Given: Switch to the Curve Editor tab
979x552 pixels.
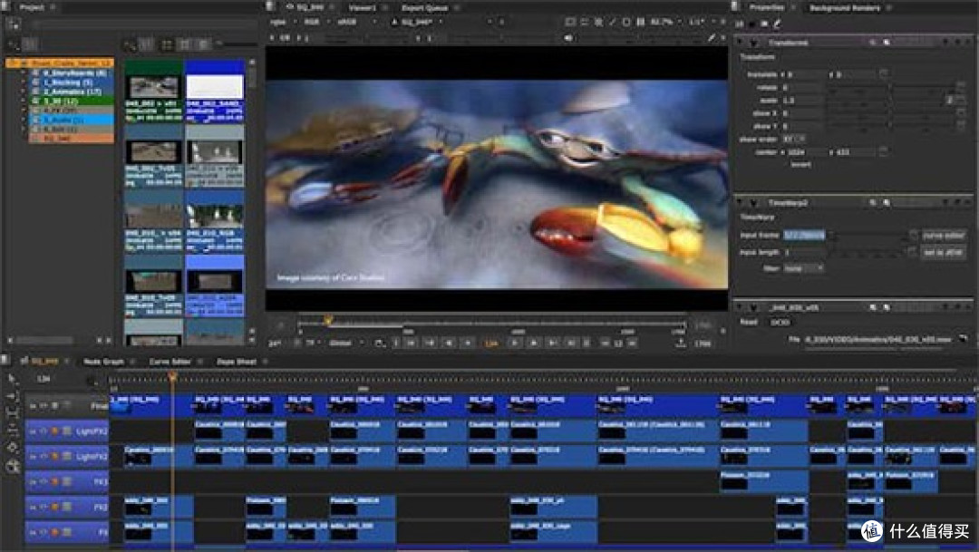Looking at the screenshot, I should (x=170, y=362).
